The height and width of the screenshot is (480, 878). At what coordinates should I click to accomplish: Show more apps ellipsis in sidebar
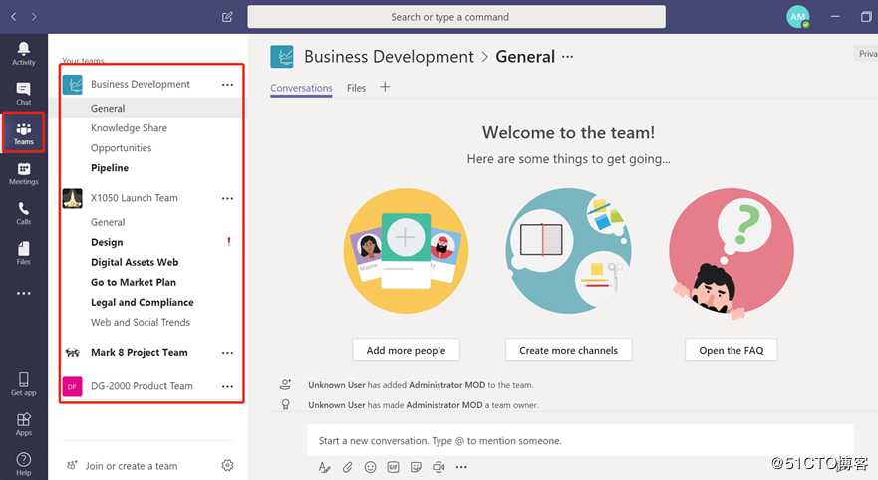tap(24, 293)
